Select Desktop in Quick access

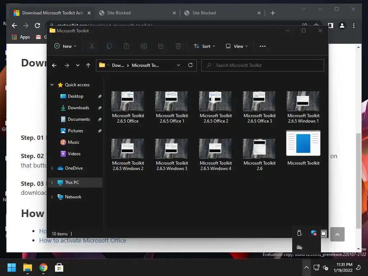(x=75, y=96)
